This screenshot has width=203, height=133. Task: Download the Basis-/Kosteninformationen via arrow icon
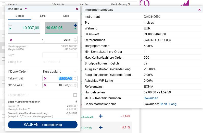click(x=76, y=102)
